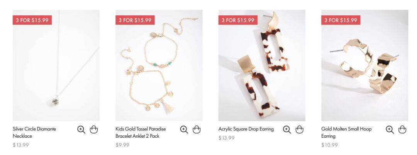Screen dimensions: 417x155
Task: Add Silver Circle Diamante Necklace to bag
Action: [93, 129]
